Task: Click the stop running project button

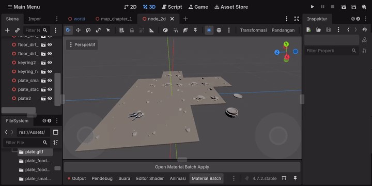Action: click(x=333, y=7)
